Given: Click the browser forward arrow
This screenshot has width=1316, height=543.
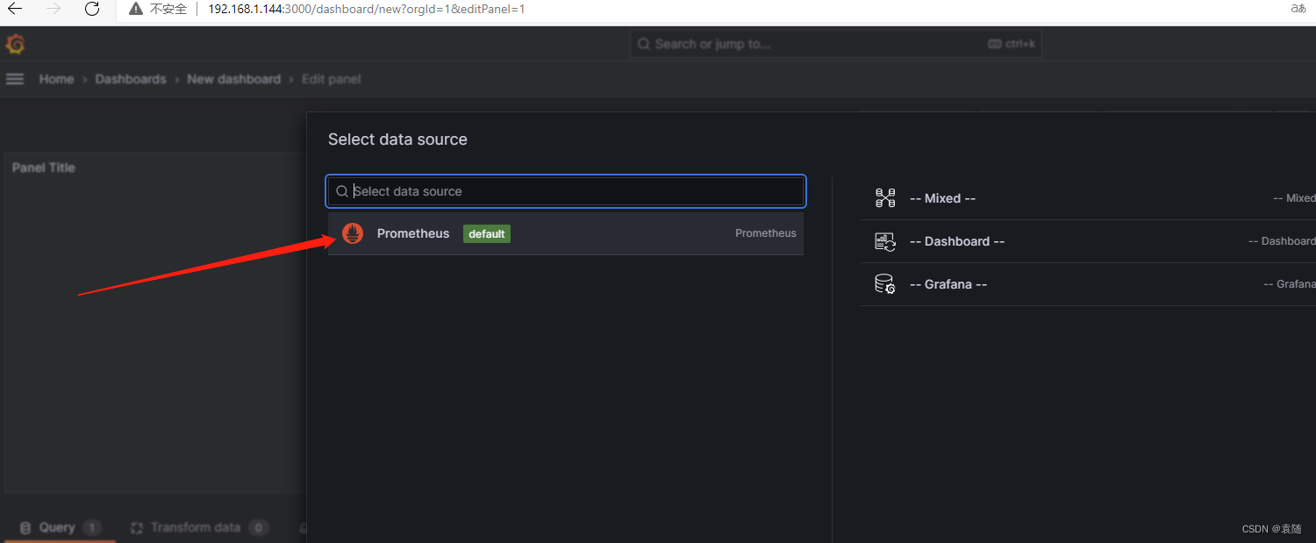Looking at the screenshot, I should 54,9.
